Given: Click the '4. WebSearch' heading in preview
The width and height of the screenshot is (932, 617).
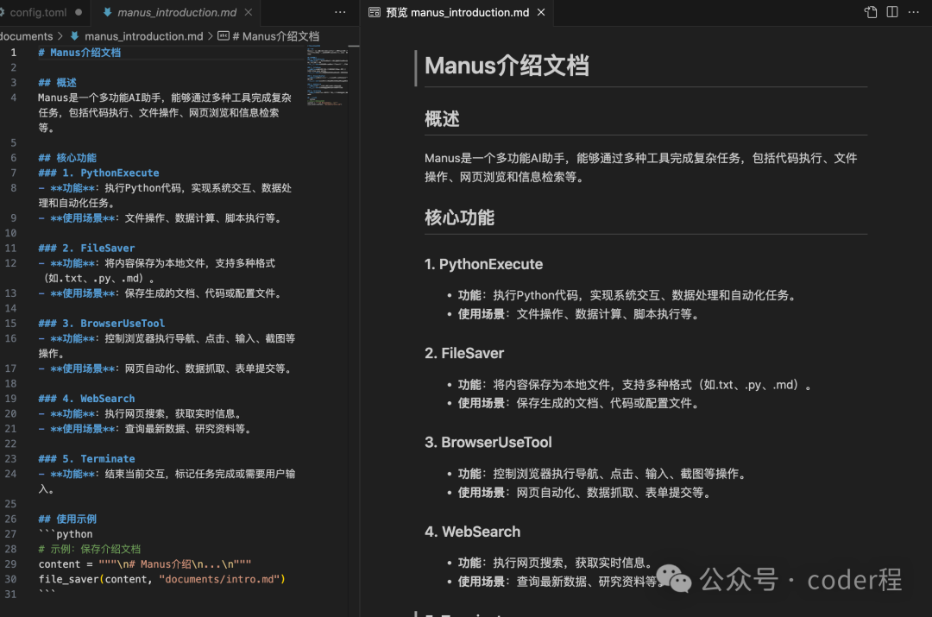Looking at the screenshot, I should (473, 532).
